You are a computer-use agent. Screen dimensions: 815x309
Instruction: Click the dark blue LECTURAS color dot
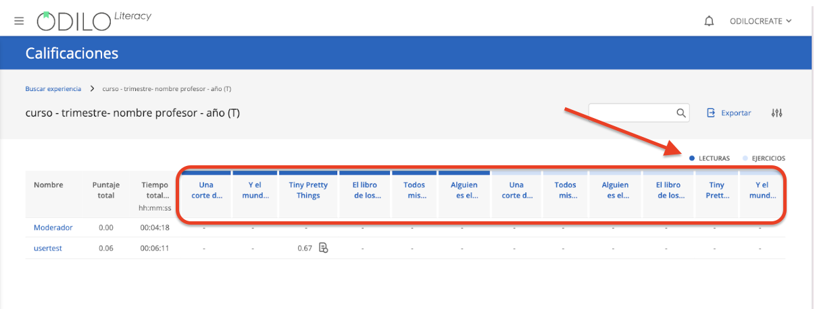tap(692, 159)
